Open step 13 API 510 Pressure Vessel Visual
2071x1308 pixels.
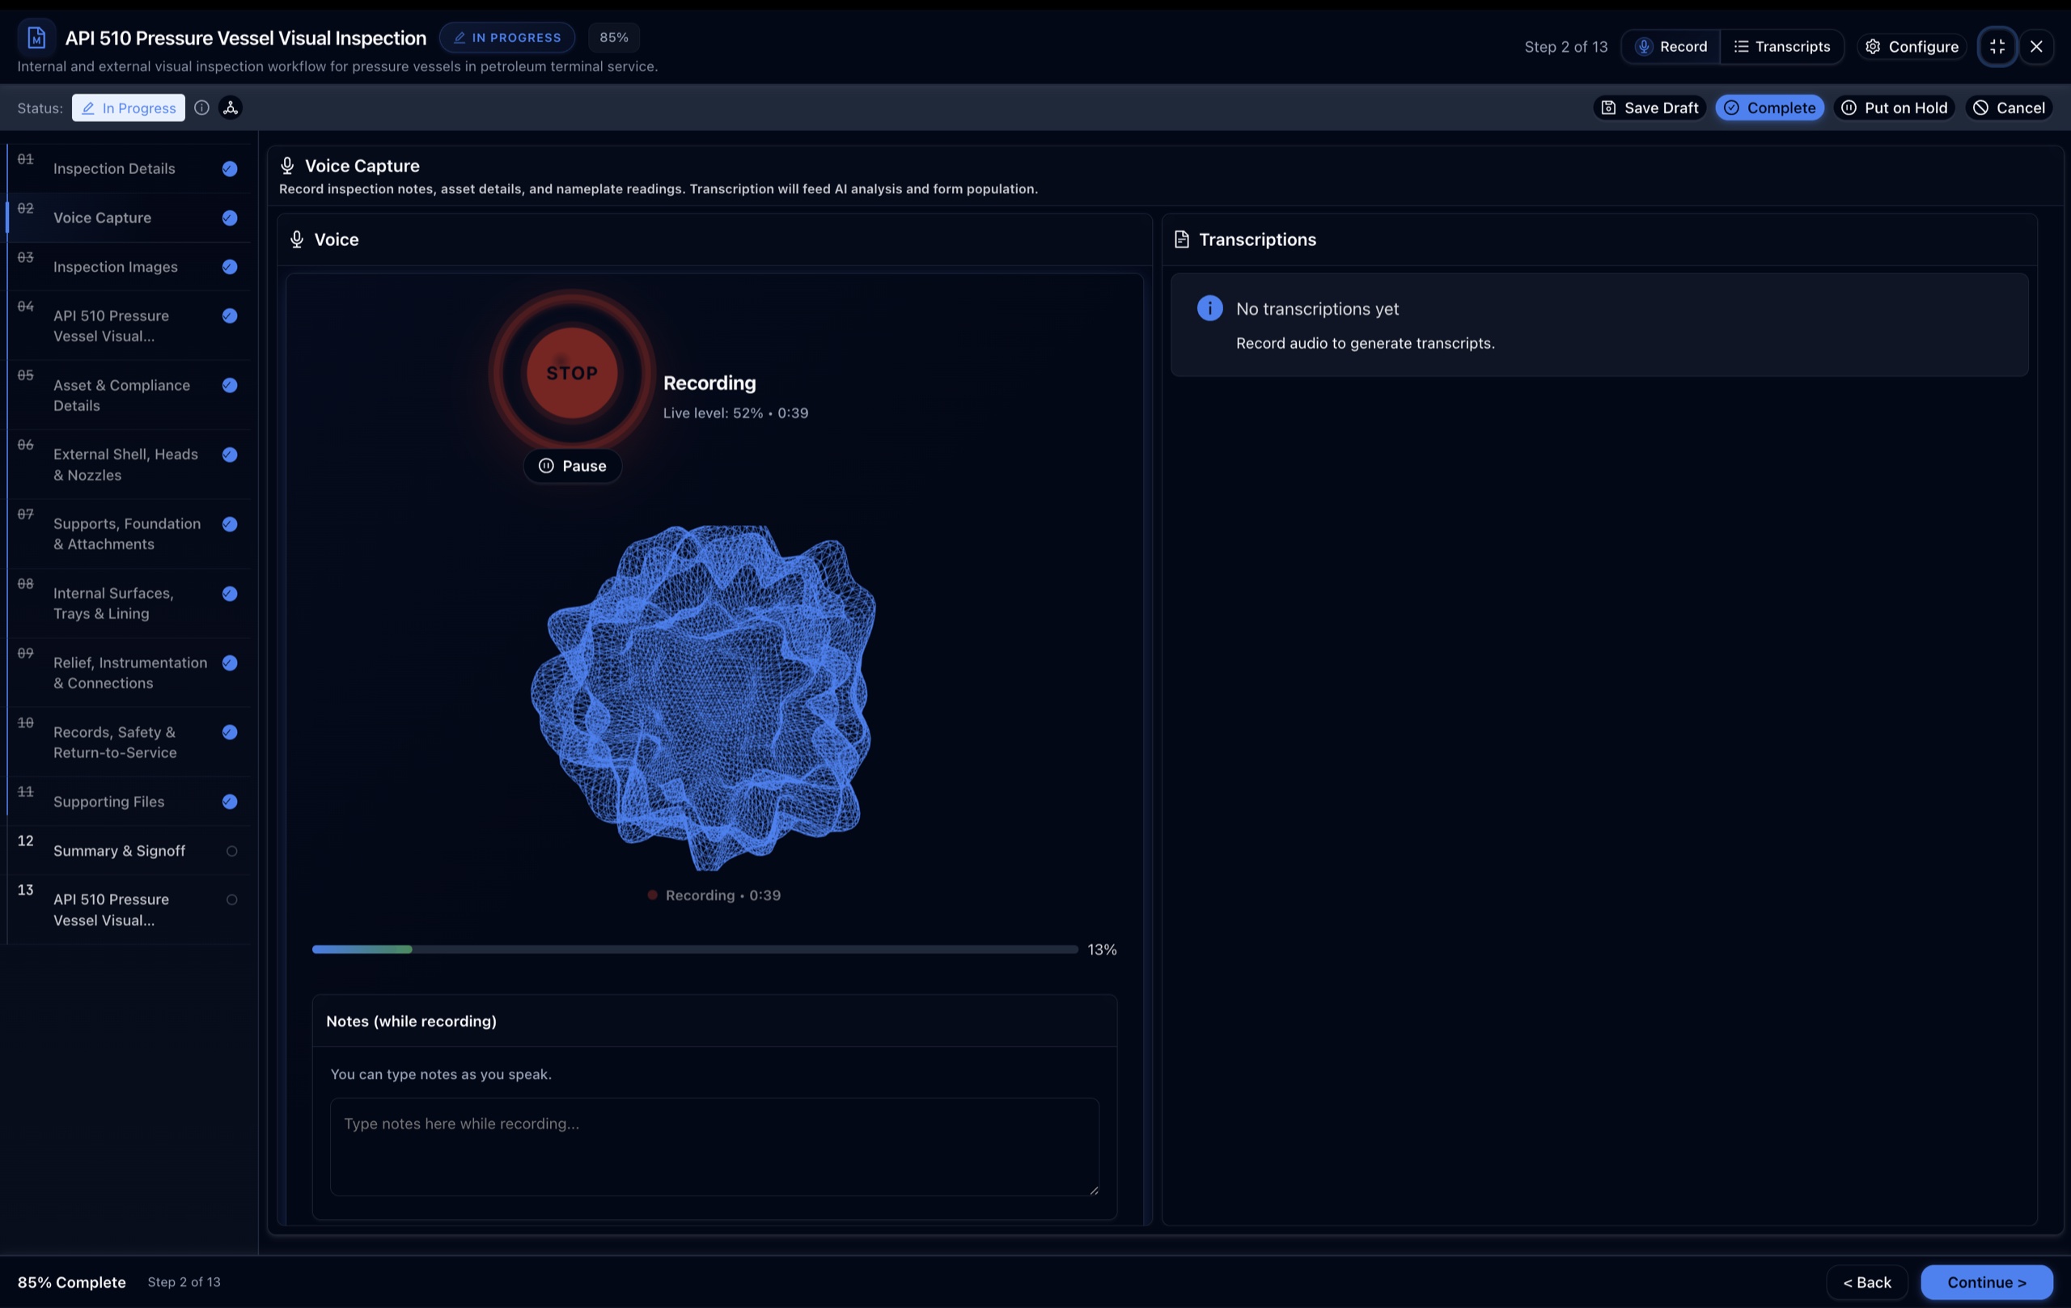(129, 910)
